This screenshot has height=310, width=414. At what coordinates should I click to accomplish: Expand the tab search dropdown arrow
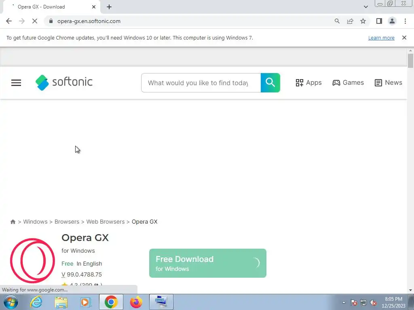365,7
